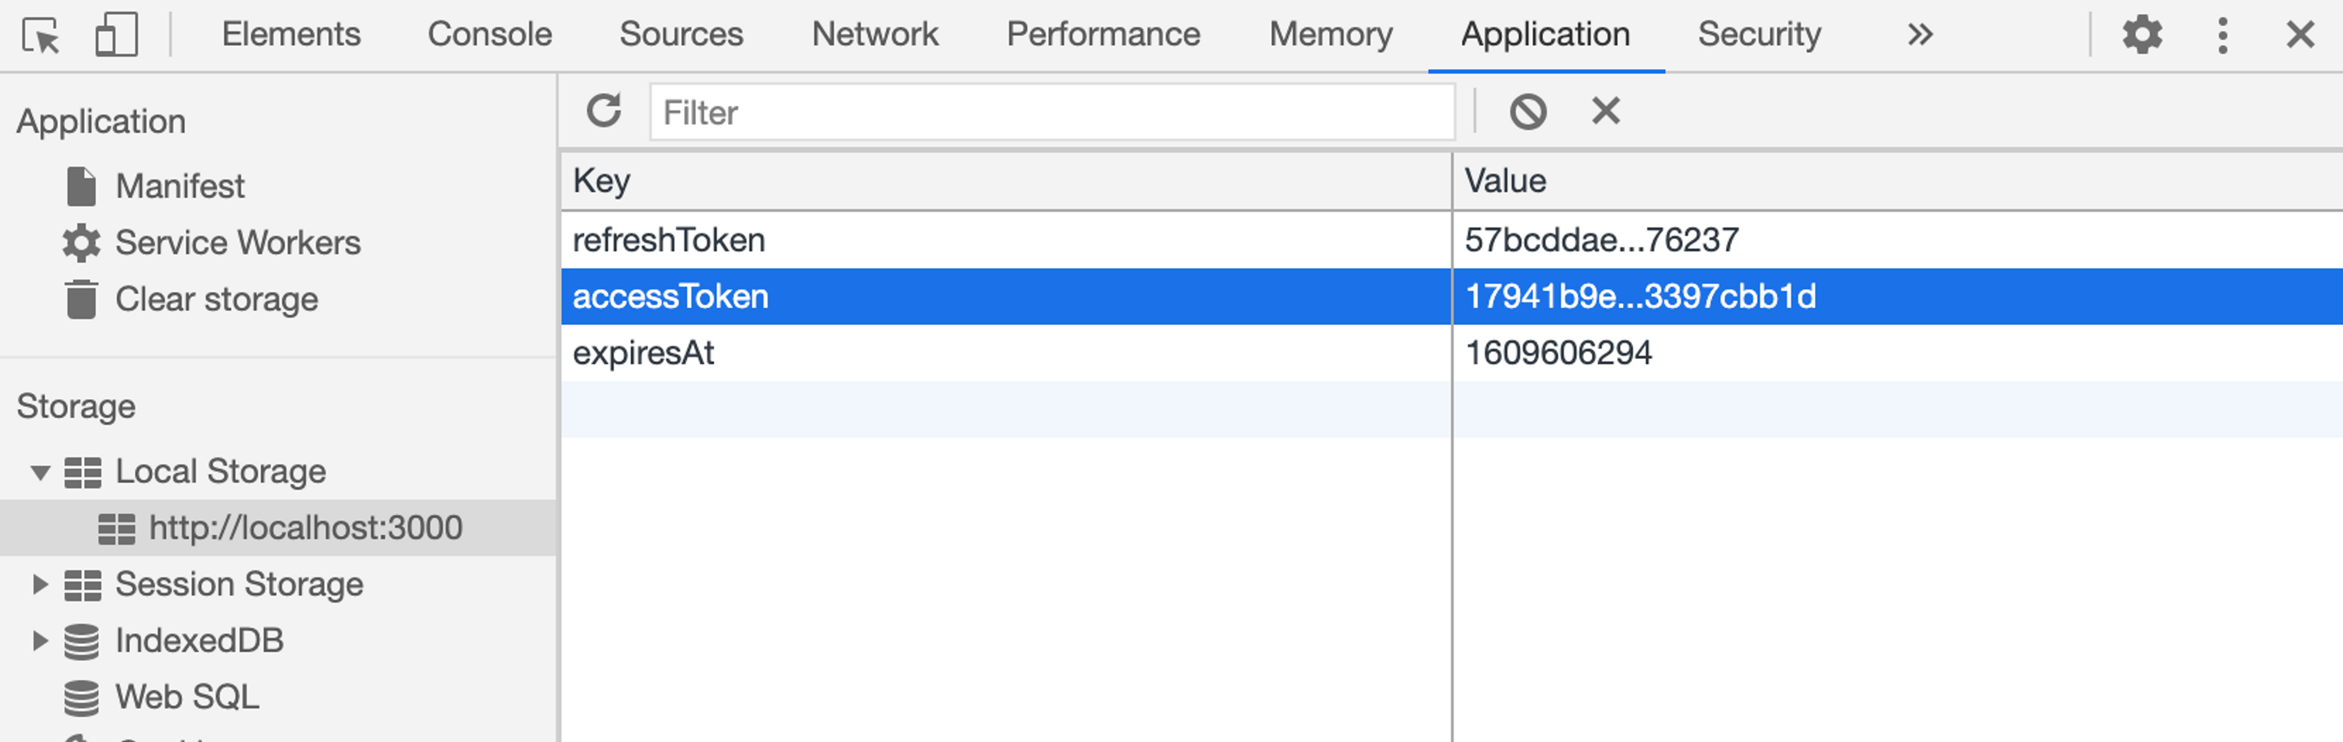Open DevTools settings gear

point(2141,35)
